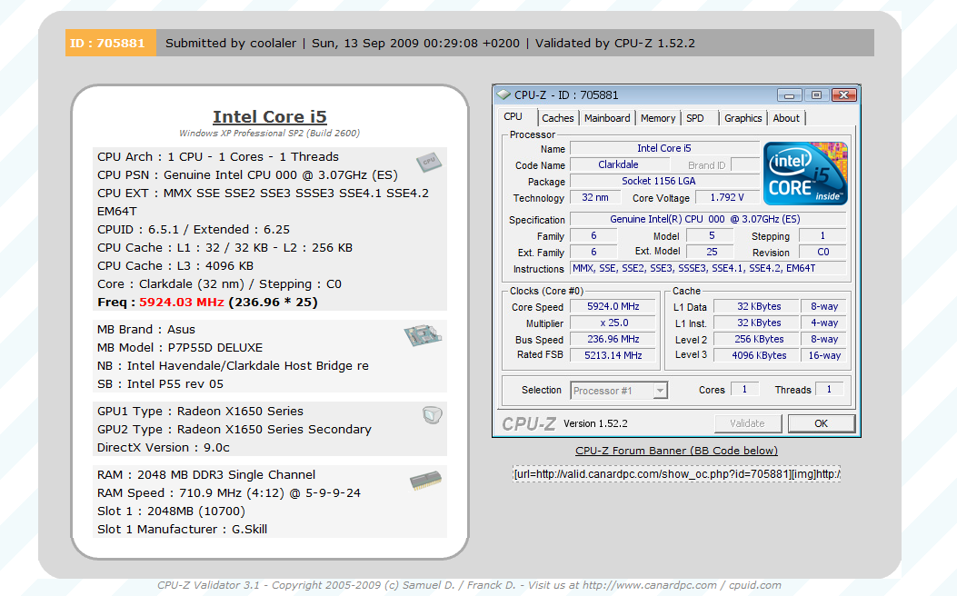Open the Memory tab

[658, 118]
